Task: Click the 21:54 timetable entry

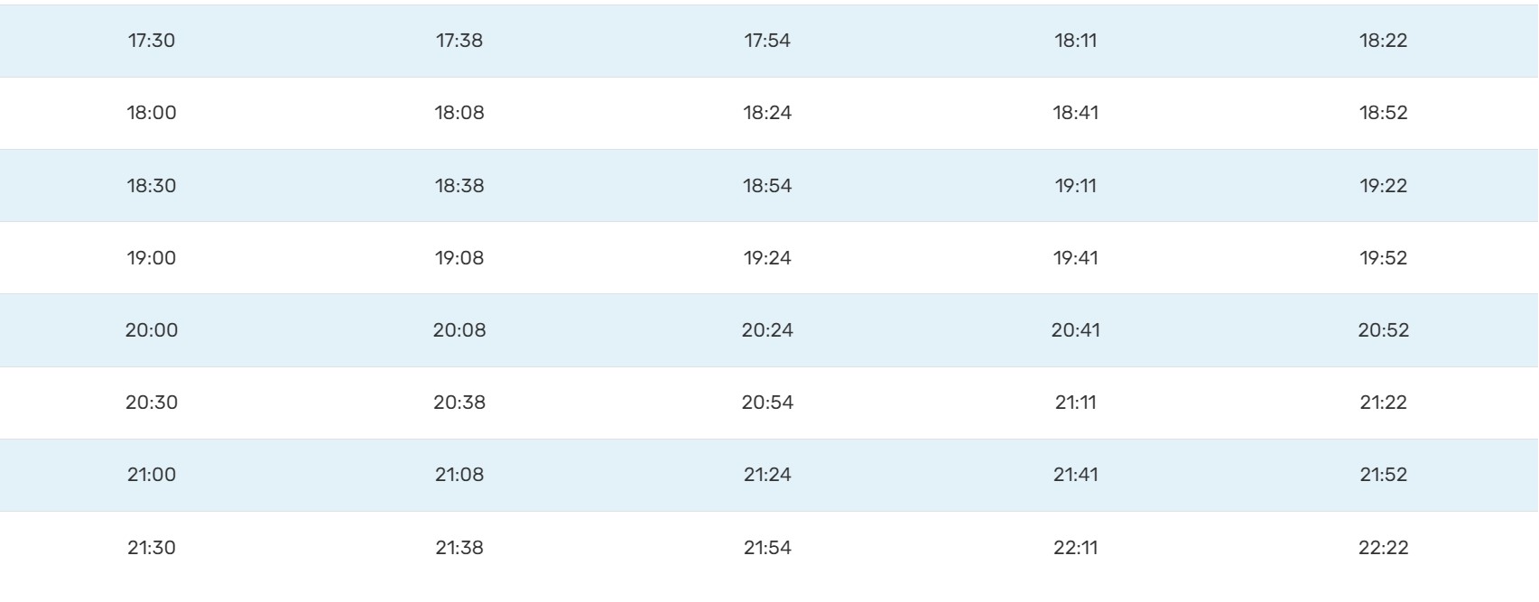Action: coord(767,548)
